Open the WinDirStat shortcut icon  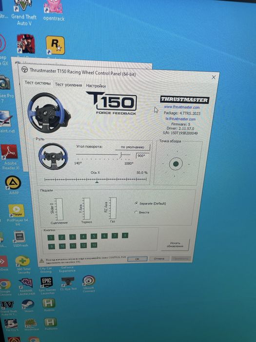[x=31, y=325]
